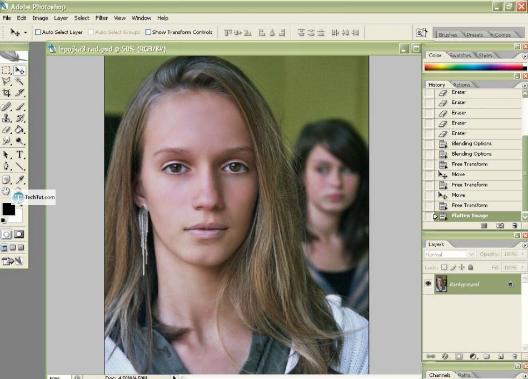Image resolution: width=528 pixels, height=379 pixels.
Task: Select the Crop tool
Action: click(7, 92)
